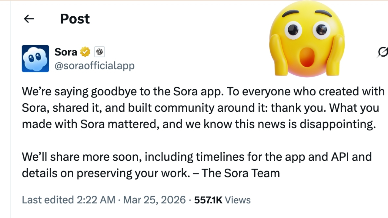Click the word "goodbye" in the post
This screenshot has width=388, height=218.
(115, 91)
